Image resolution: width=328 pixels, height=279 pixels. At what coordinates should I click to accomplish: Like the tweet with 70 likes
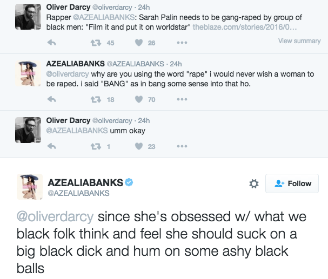point(139,99)
